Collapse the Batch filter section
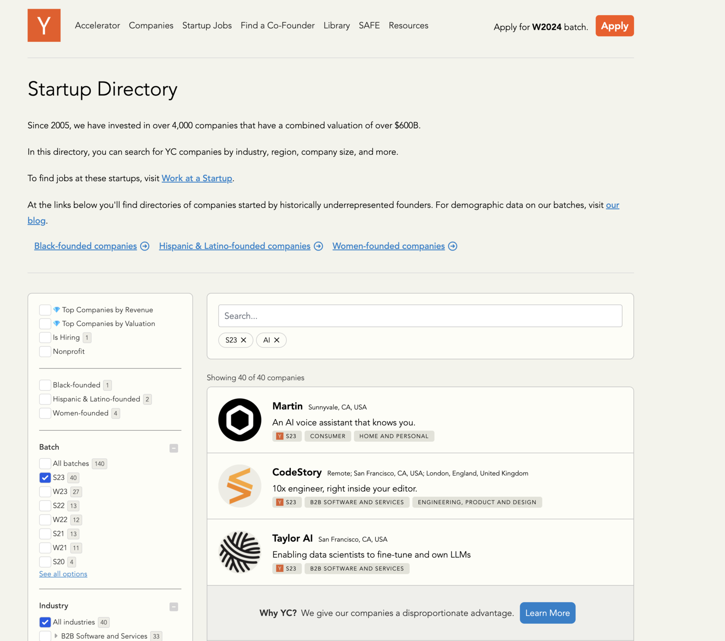The width and height of the screenshot is (725, 641). (x=174, y=448)
